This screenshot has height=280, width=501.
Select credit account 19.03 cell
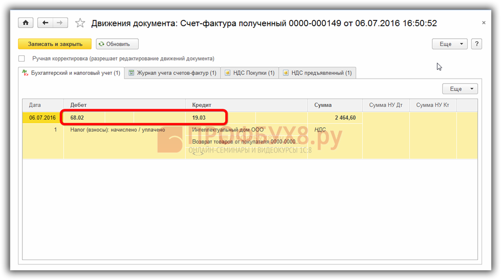tap(199, 117)
